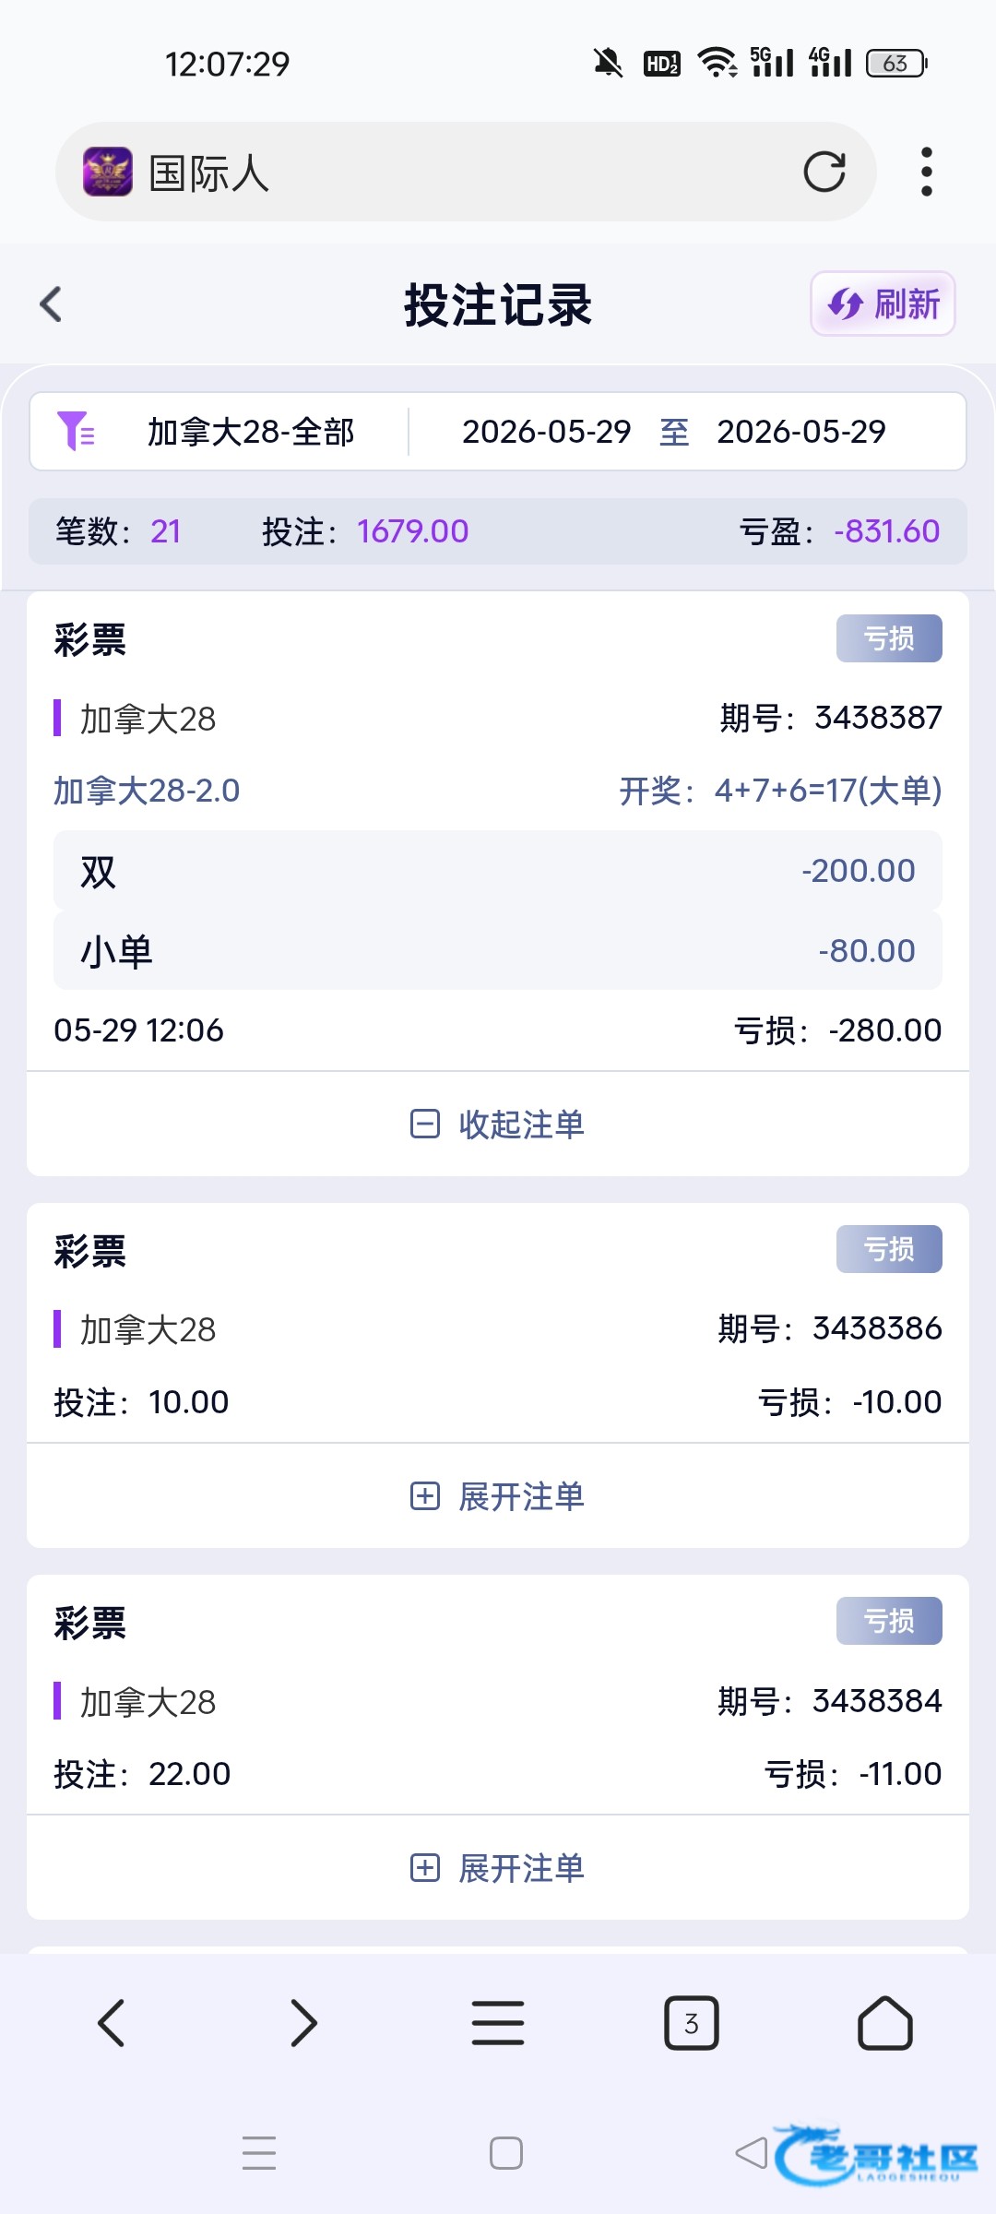Click the 小单 bet row
Image resolution: width=996 pixels, height=2214 pixels.
[498, 951]
